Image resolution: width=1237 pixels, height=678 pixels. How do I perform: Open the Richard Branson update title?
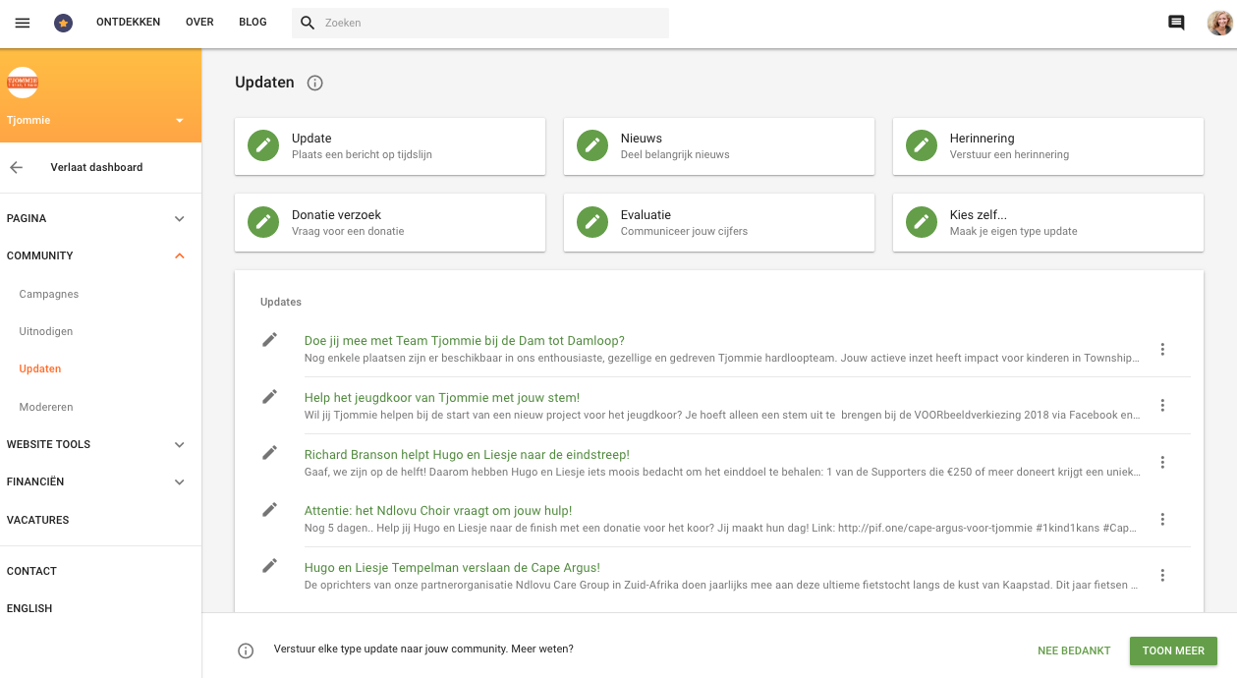coord(467,455)
